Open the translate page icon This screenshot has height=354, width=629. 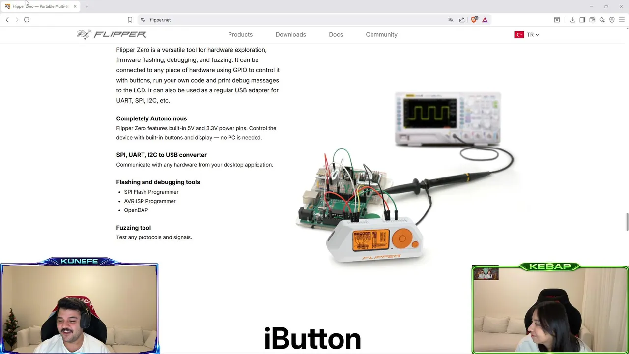pos(451,20)
